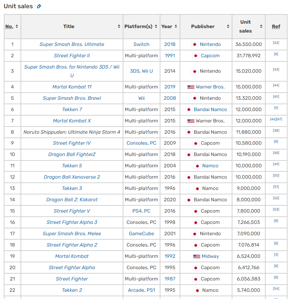Open Street Fighter Alpha 2 link

click(x=72, y=245)
